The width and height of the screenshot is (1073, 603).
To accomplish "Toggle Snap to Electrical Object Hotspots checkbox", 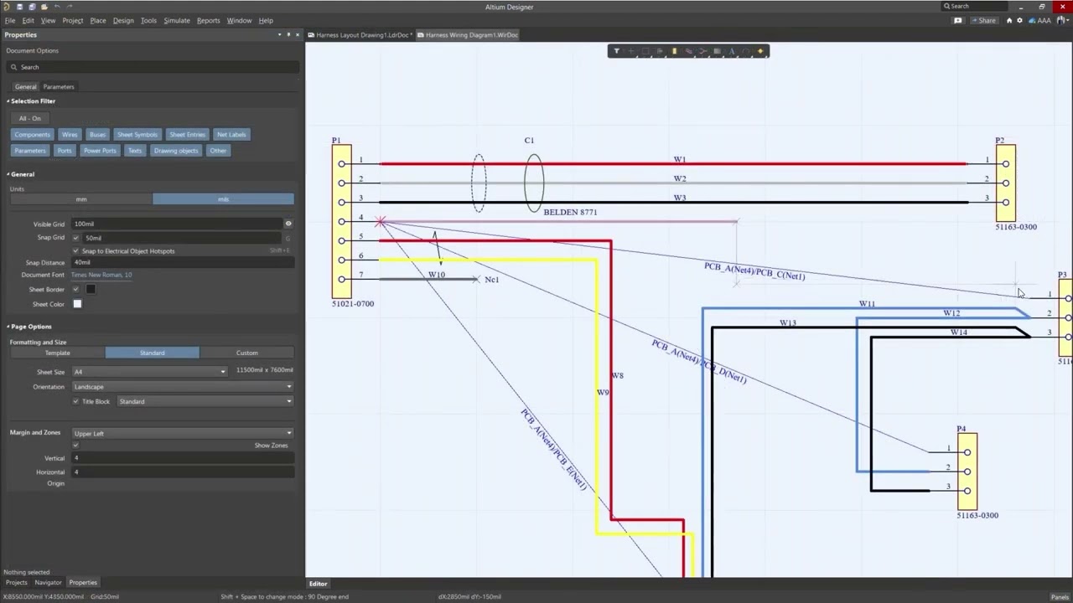I will (76, 251).
